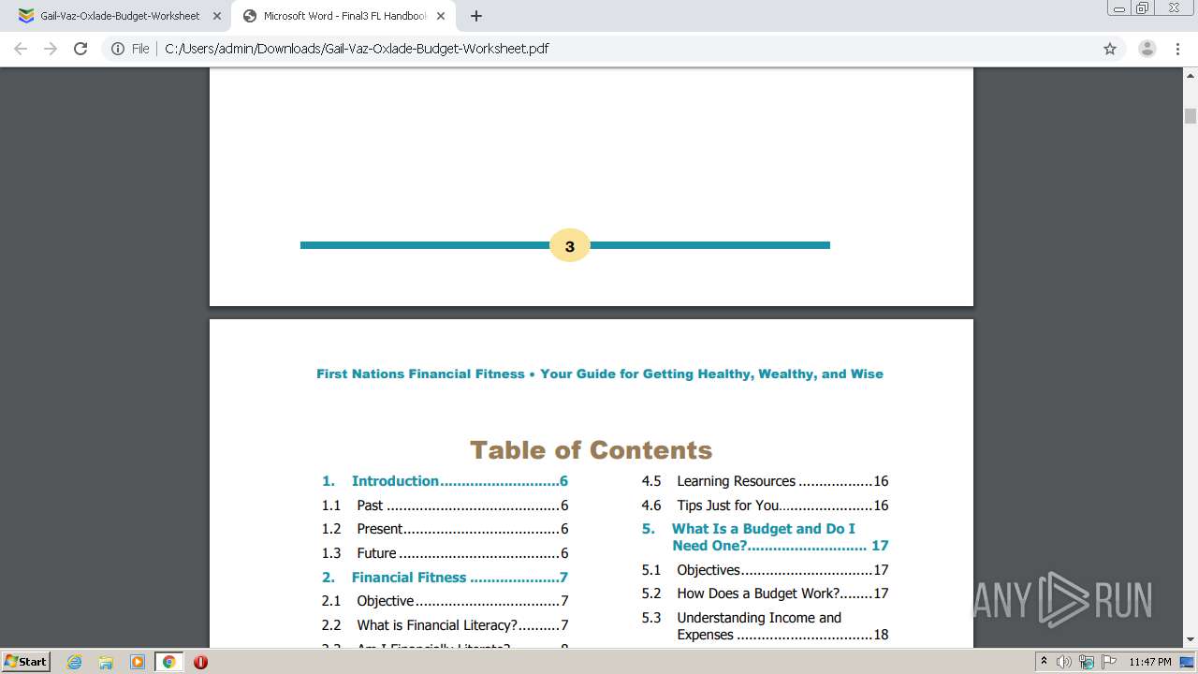Restore down the Chrome window
This screenshot has height=674, width=1198.
[1144, 8]
